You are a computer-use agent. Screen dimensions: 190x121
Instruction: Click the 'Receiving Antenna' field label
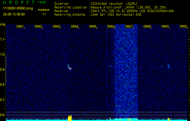[70, 15]
